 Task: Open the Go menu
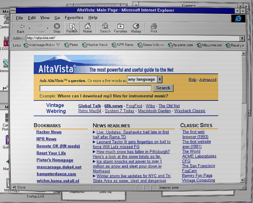[57, 18]
